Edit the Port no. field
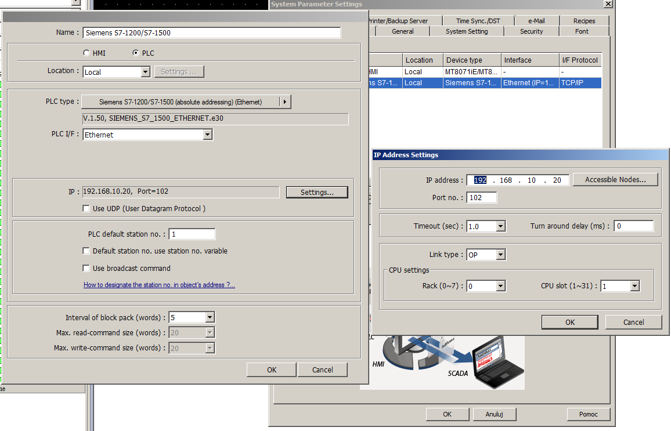This screenshot has height=431, width=671. point(482,197)
